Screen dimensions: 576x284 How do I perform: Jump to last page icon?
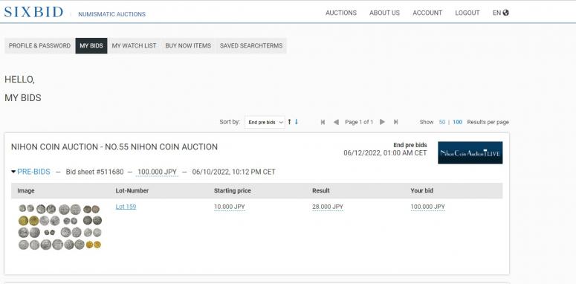(x=395, y=122)
